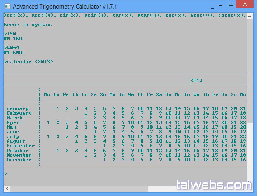Viewport: 257px width, 196px height.
Task: Click the 'calendar (2013)' command line
Action: tap(29, 62)
